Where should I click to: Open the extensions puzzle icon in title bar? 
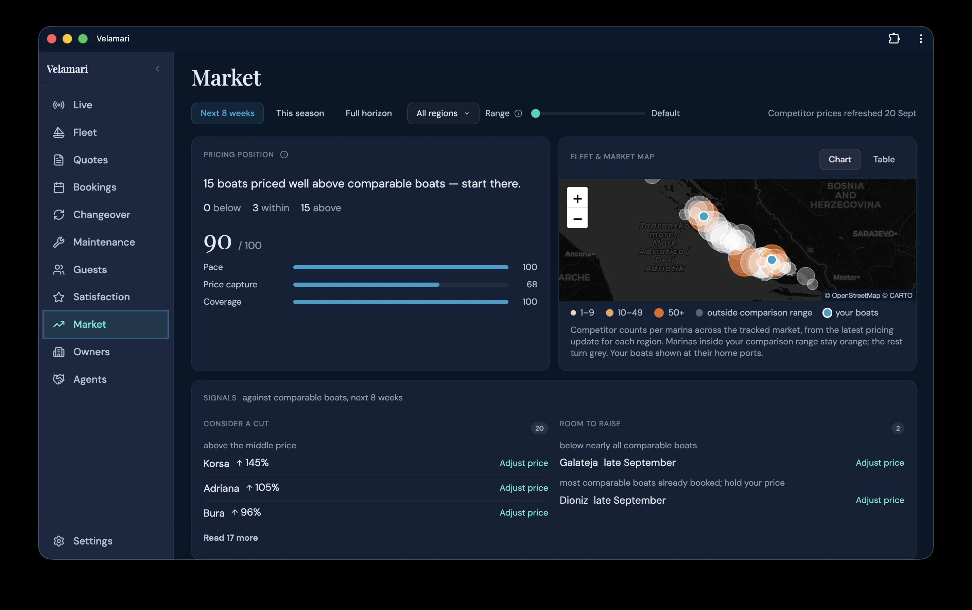click(x=894, y=38)
